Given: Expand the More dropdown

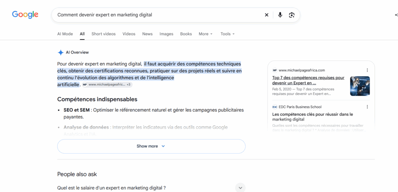Looking at the screenshot, I should pos(206,34).
